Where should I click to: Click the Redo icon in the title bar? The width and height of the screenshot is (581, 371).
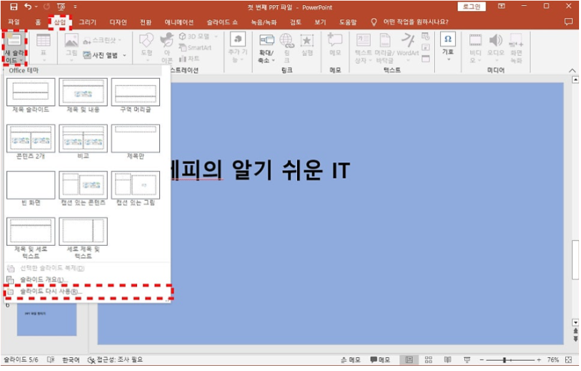47,7
